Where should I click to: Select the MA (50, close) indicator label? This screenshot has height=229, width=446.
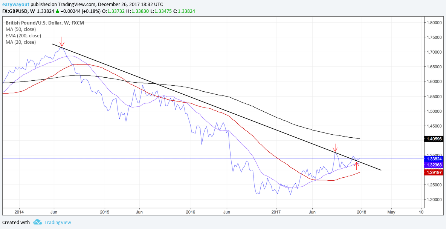[x=20, y=29]
